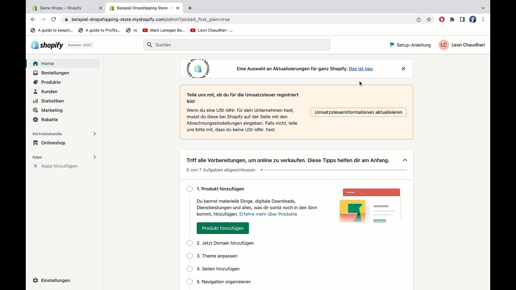
Task: Open a new browser tab
Action: point(190,8)
